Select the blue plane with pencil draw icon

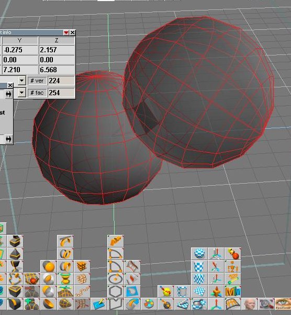pyautogui.click(x=99, y=304)
